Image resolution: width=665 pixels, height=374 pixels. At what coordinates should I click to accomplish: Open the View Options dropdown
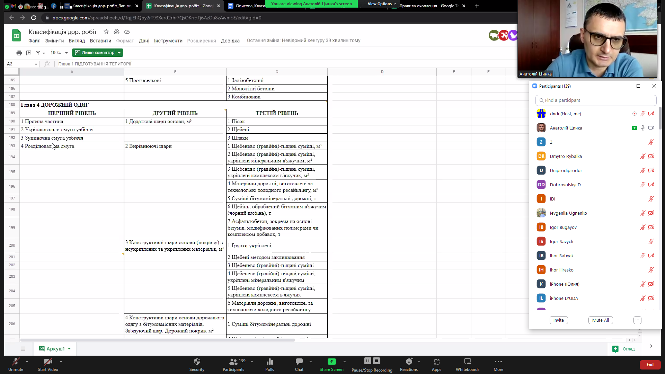[381, 4]
